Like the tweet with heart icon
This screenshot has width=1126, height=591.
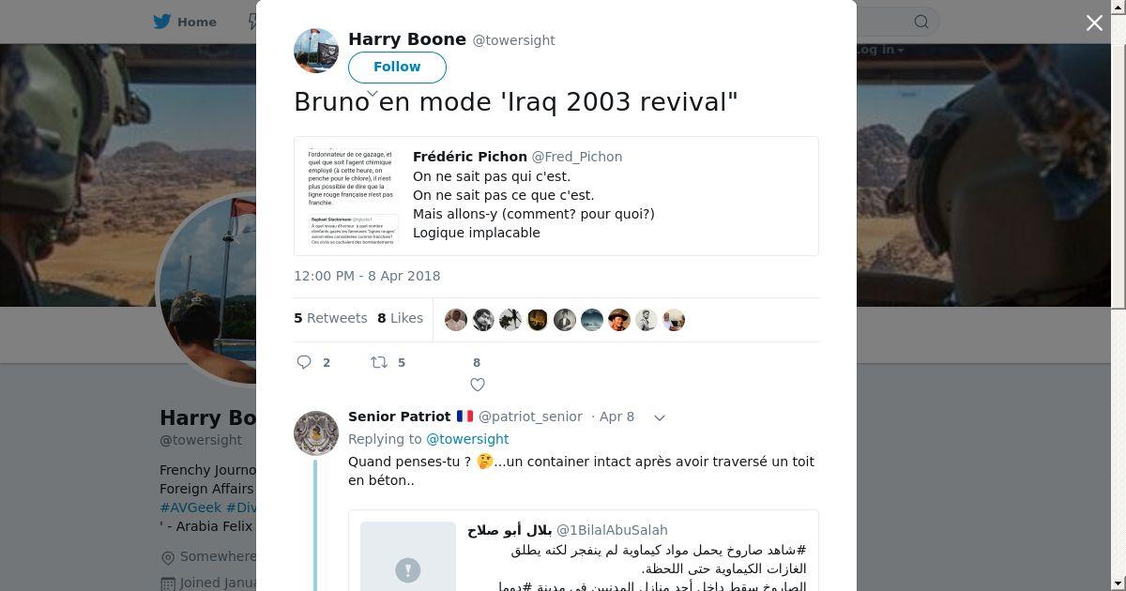477,385
